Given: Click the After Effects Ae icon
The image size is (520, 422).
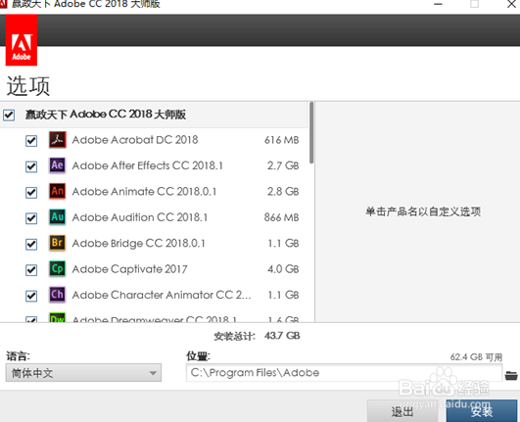Looking at the screenshot, I should click(x=58, y=165).
